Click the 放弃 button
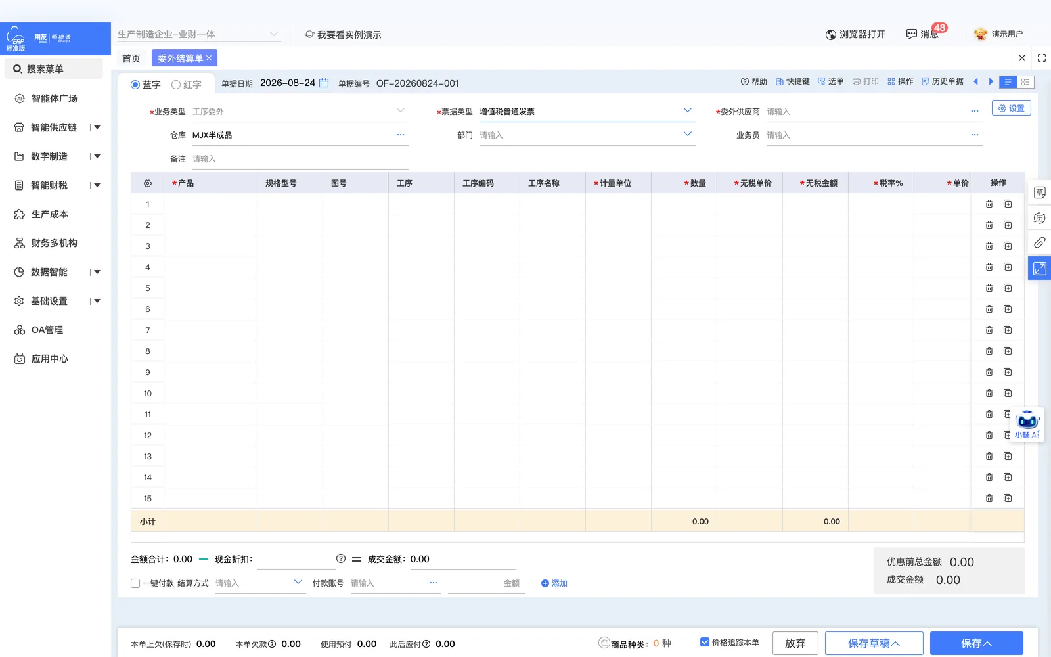 point(795,643)
